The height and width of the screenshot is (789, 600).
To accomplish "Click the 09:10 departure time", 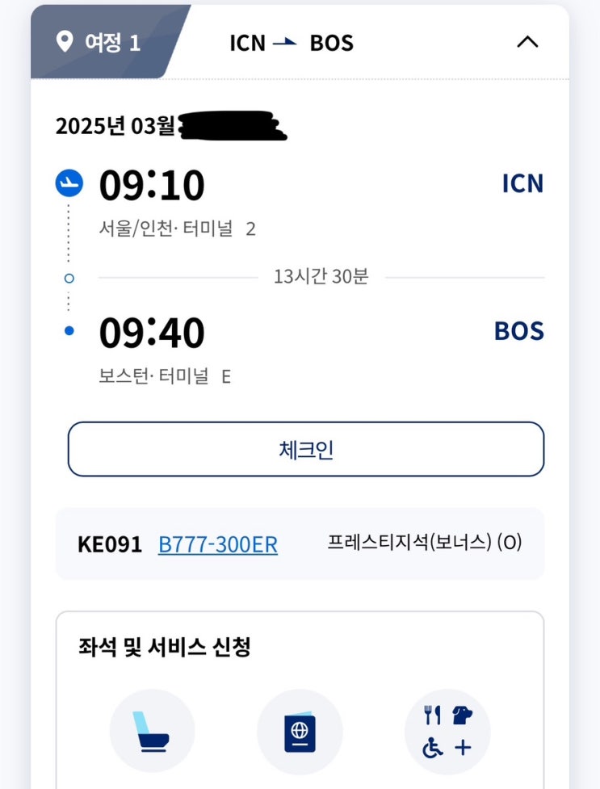I will [x=152, y=186].
